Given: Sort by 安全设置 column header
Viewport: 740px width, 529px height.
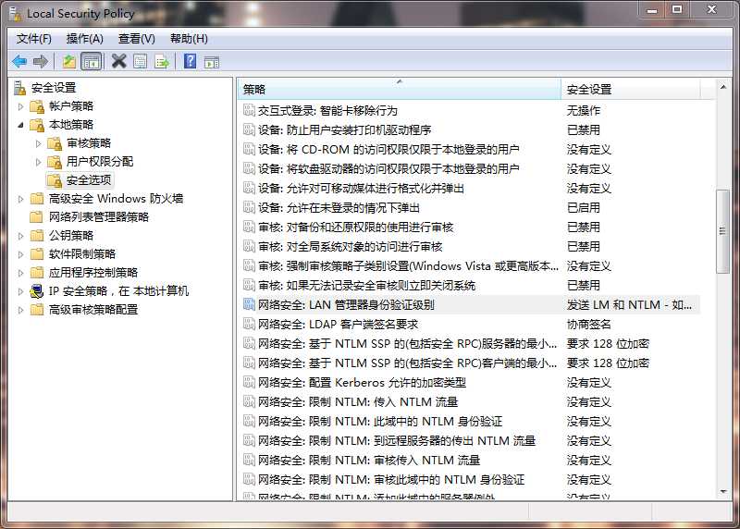Looking at the screenshot, I should click(x=631, y=89).
